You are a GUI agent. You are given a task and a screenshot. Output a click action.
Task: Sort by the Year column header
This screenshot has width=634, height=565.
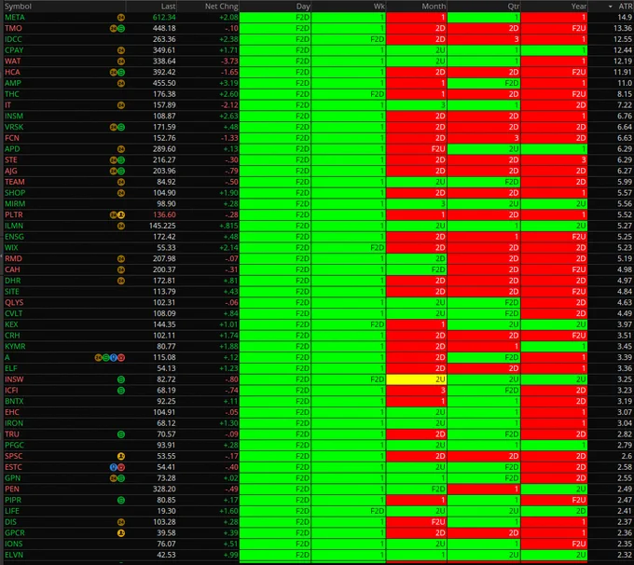pos(579,7)
